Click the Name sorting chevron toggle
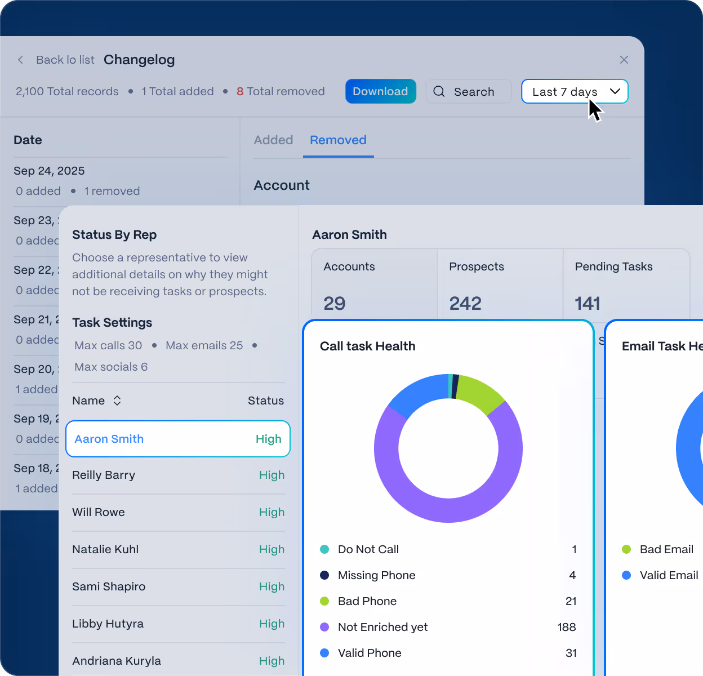Viewport: 703px width, 676px height. coord(117,401)
